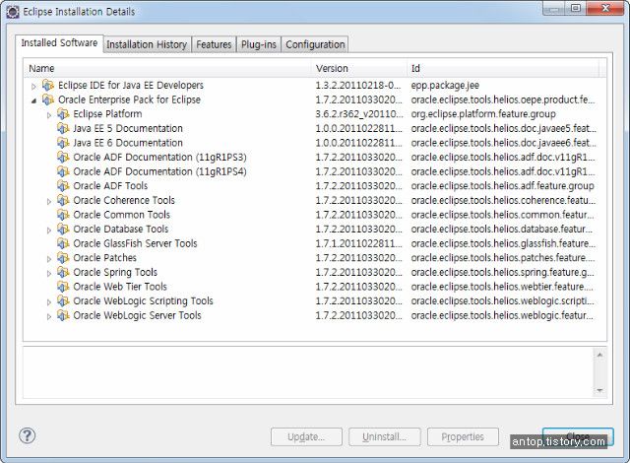Expand the Eclipse Platform node

click(x=49, y=115)
